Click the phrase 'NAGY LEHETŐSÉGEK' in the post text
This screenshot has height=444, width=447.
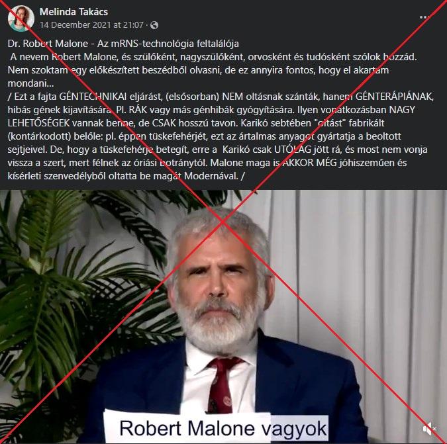click(211, 116)
